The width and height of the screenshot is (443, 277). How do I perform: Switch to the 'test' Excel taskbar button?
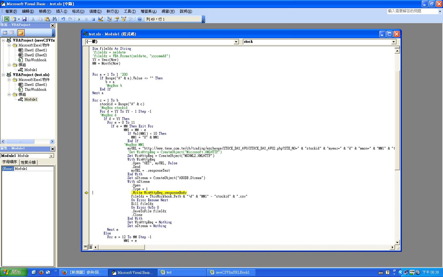coord(182,272)
